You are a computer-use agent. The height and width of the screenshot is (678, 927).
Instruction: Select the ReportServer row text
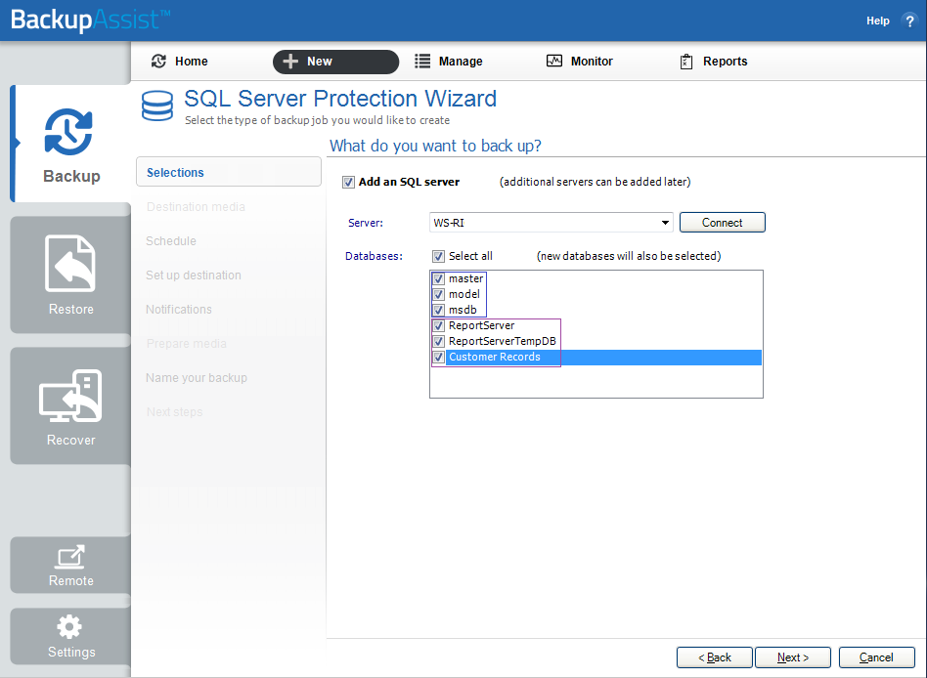point(482,325)
